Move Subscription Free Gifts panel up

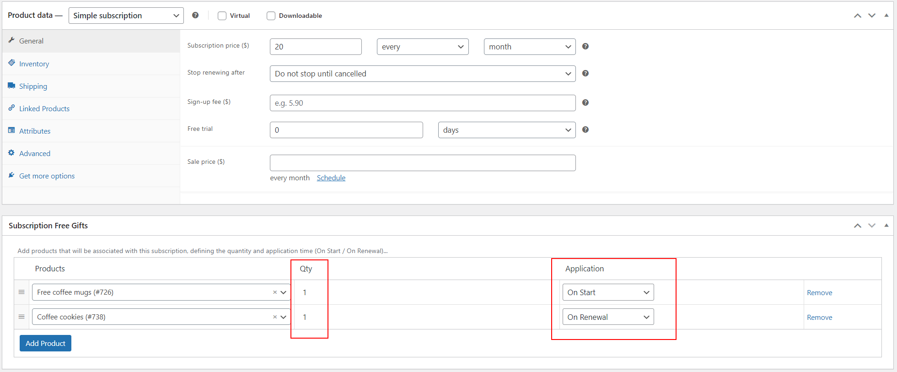pyautogui.click(x=858, y=226)
